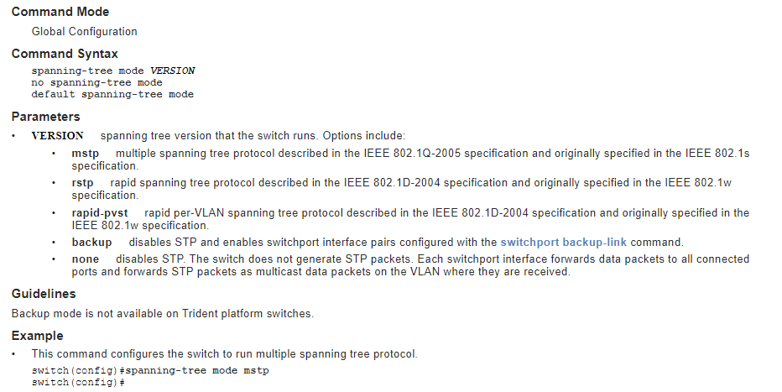Image resolution: width=782 pixels, height=392 pixels.
Task: Click the Trident platform switches guideline sentence
Action: pyautogui.click(x=162, y=314)
